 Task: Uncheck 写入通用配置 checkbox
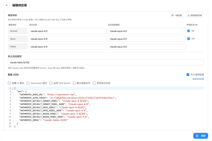(188, 75)
